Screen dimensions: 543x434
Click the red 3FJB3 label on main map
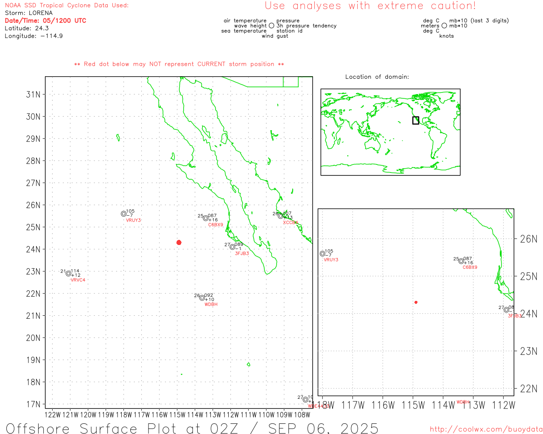[x=242, y=253]
